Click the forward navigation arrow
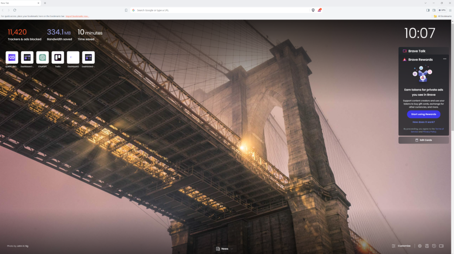 pyautogui.click(x=8, y=10)
